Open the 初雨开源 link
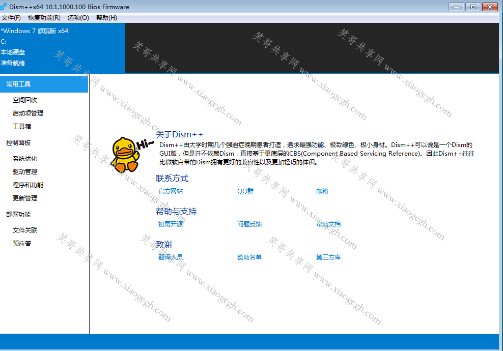Image resolution: width=503 pixels, height=351 pixels. point(171,224)
